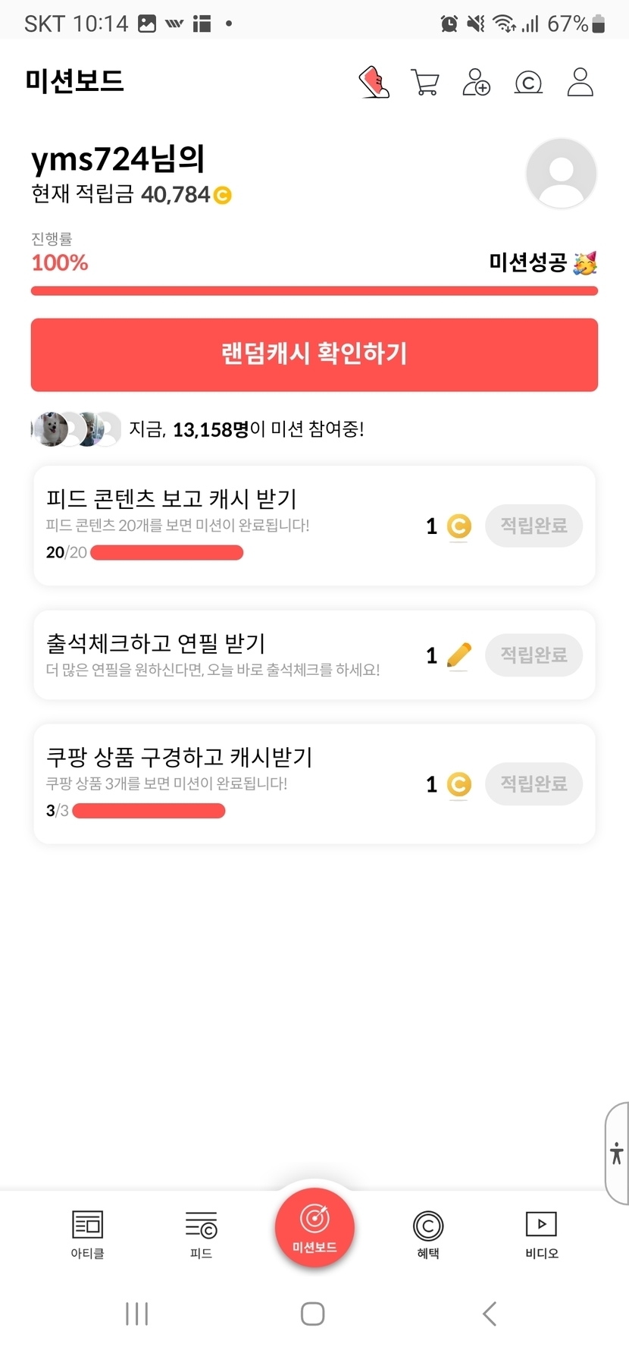Click the 100% mission progress bar
The width and height of the screenshot is (629, 1350).
(x=314, y=290)
